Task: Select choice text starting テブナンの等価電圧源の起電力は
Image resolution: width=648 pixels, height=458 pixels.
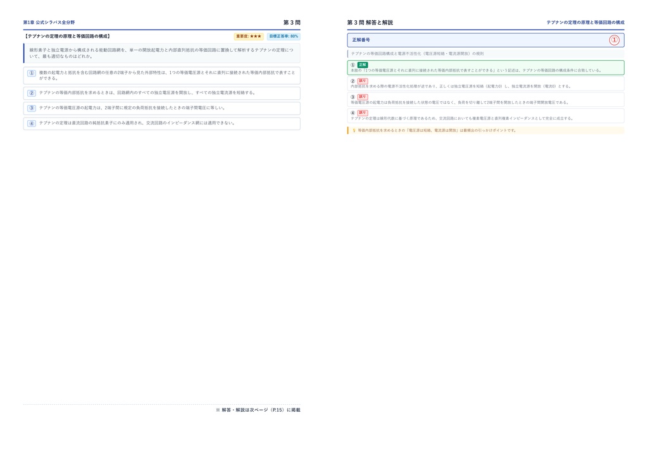Action: point(132,108)
